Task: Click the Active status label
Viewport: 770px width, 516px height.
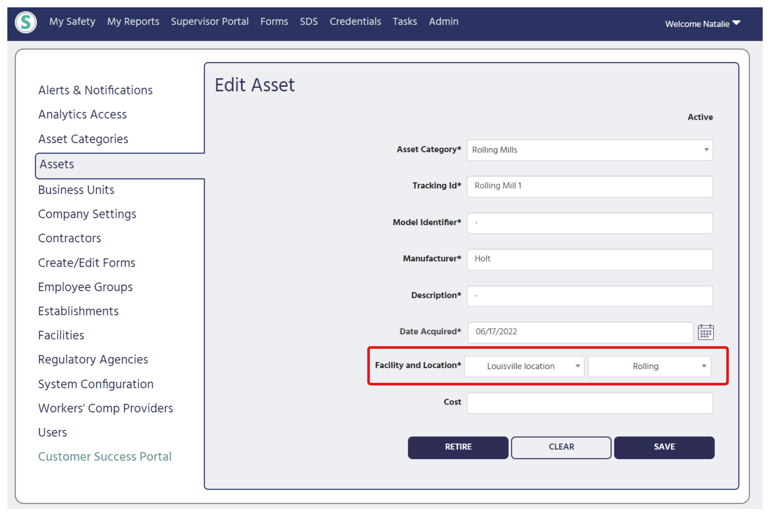Action: coord(700,117)
